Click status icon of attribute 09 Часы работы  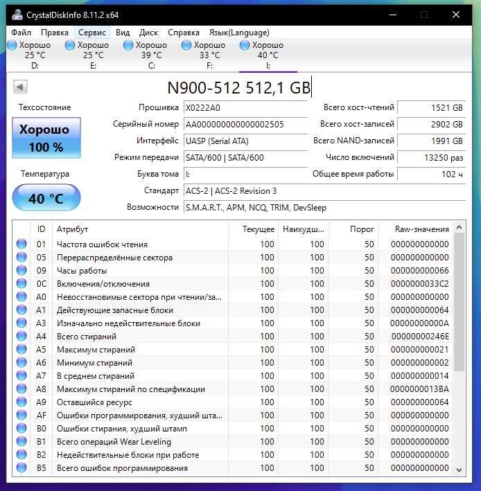tap(21, 270)
